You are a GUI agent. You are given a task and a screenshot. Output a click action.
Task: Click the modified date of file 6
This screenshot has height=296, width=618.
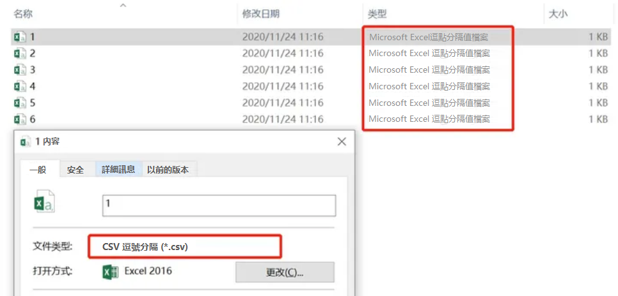pos(283,119)
